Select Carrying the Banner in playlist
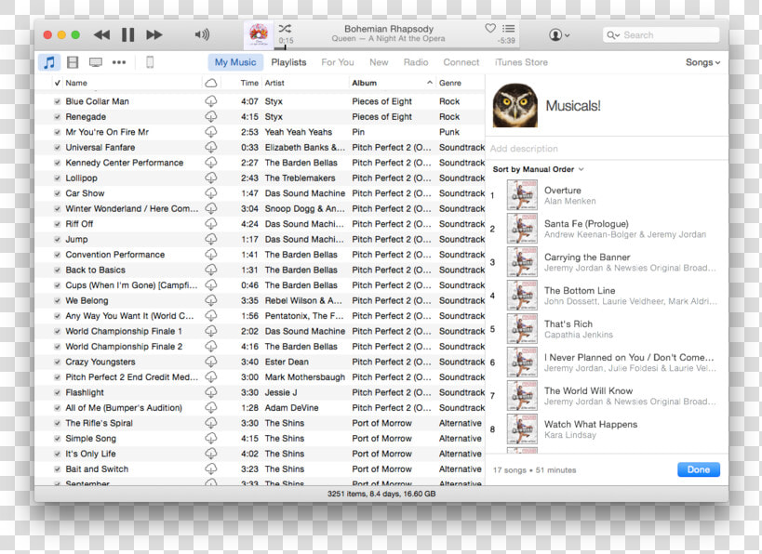 [608, 262]
